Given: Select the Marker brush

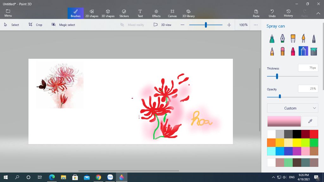Looking at the screenshot, I should [x=272, y=39].
